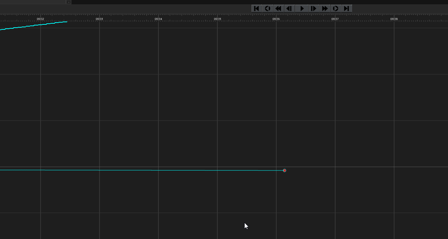This screenshot has width=448, height=239.
Task: Click the 00:36 time label on the ruler
Action: [276, 19]
